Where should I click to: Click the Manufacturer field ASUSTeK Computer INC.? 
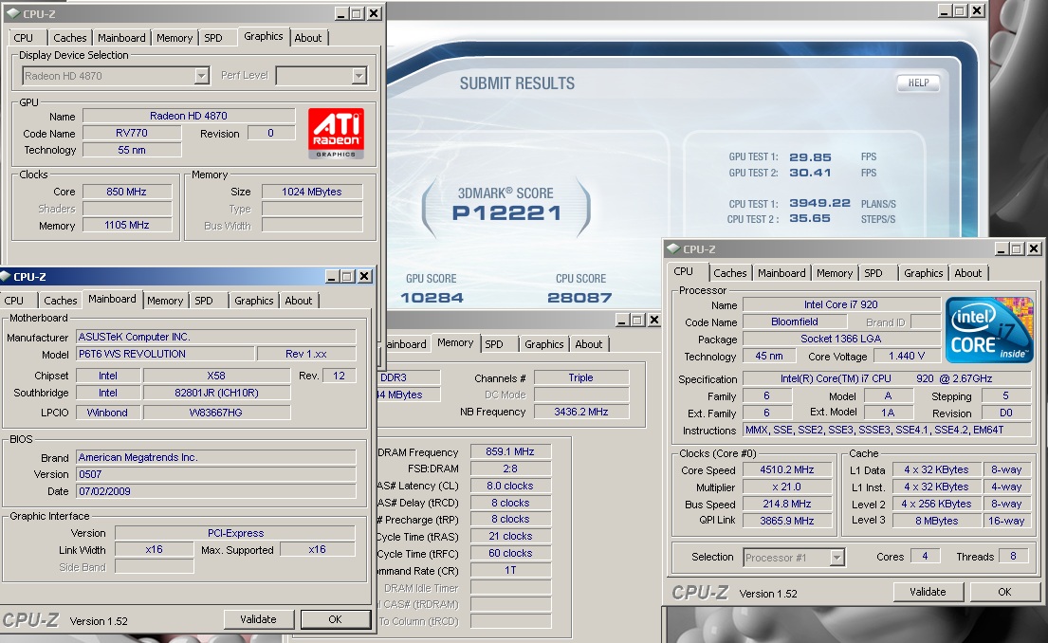[216, 337]
